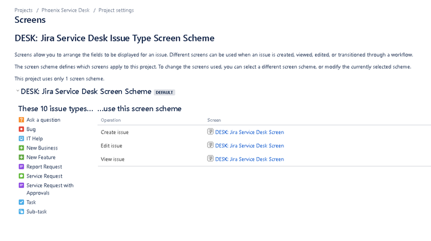Click the Bug issue type label
This screenshot has height=241, width=431.
coord(31,129)
